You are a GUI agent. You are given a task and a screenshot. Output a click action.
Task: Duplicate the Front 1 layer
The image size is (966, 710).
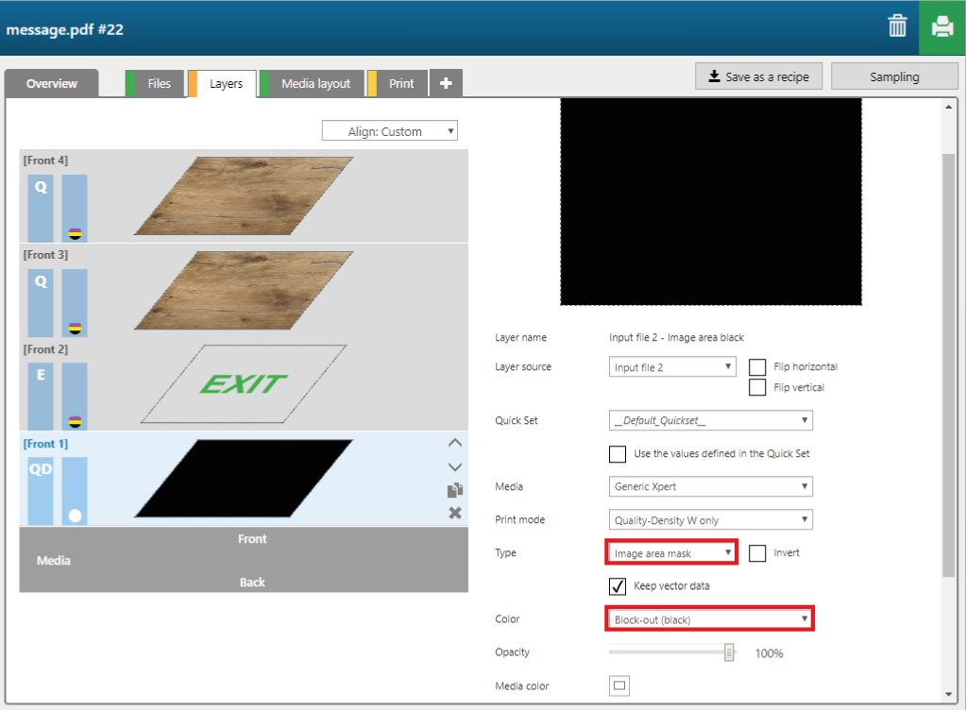[x=454, y=490]
